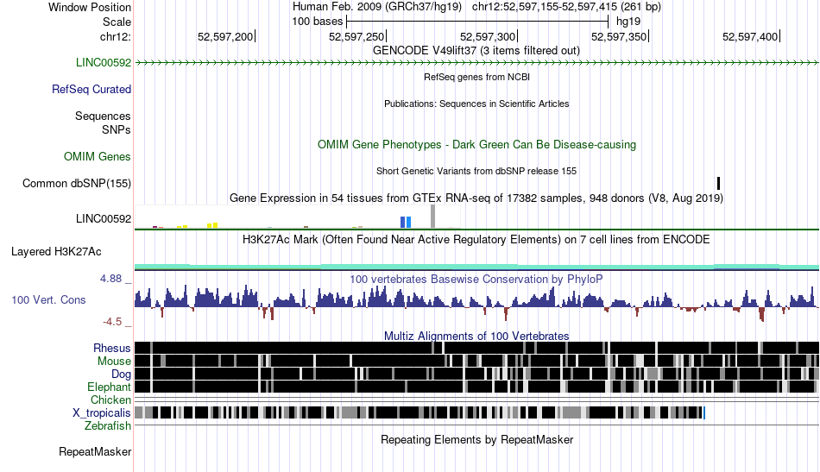Click the yellow GTEx expression bars
This screenshot has width=820, height=472.
point(212,225)
